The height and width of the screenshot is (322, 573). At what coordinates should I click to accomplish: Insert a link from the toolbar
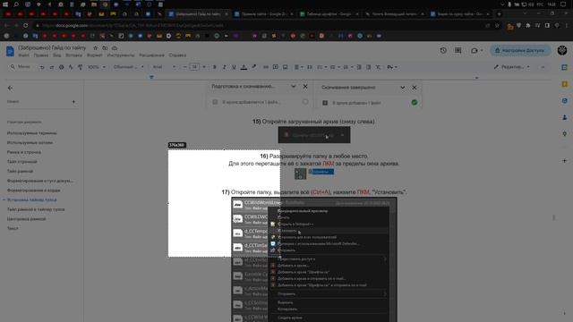click(266, 67)
